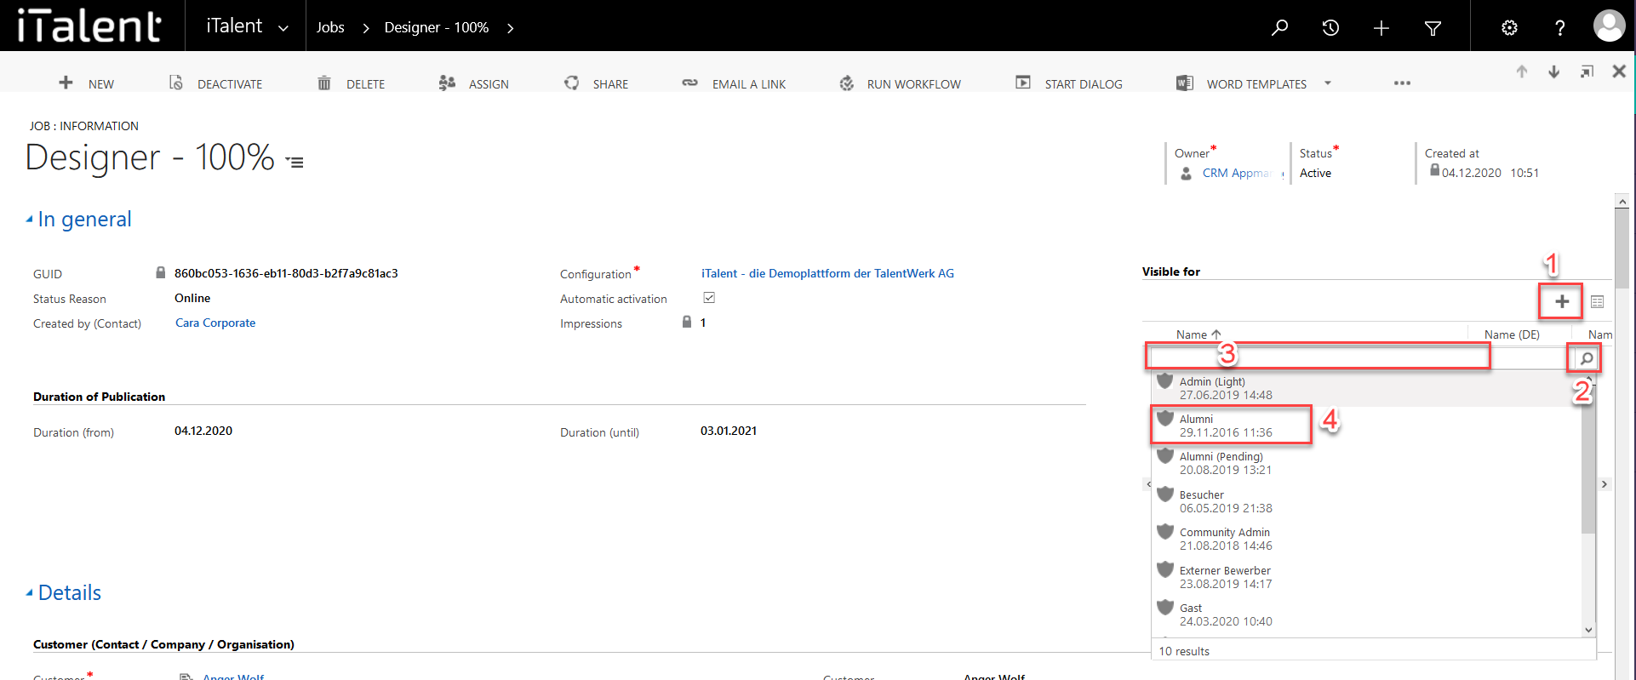The image size is (1636, 680).
Task: Open the form selector next to record title
Action: point(295,162)
